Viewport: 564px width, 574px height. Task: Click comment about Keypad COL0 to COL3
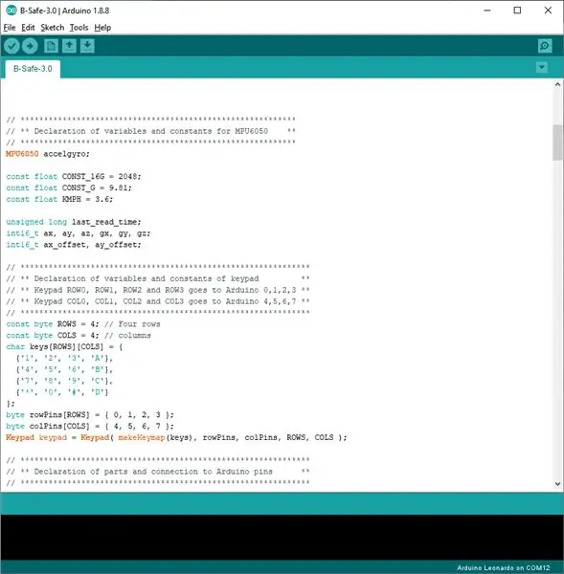click(x=158, y=301)
